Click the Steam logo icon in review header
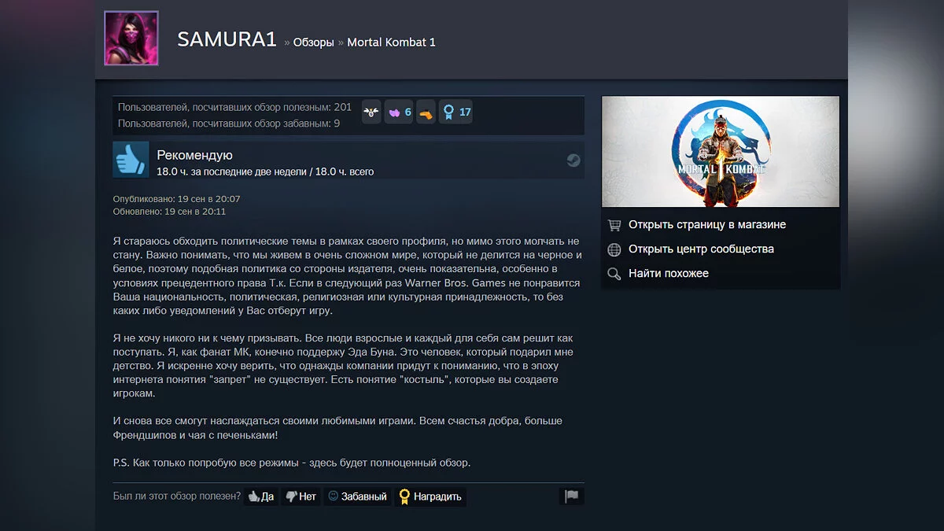This screenshot has height=531, width=944. pyautogui.click(x=573, y=160)
